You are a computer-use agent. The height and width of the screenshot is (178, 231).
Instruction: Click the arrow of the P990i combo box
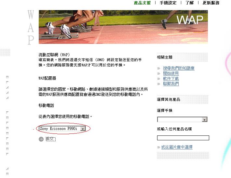pyautogui.click(x=83, y=129)
